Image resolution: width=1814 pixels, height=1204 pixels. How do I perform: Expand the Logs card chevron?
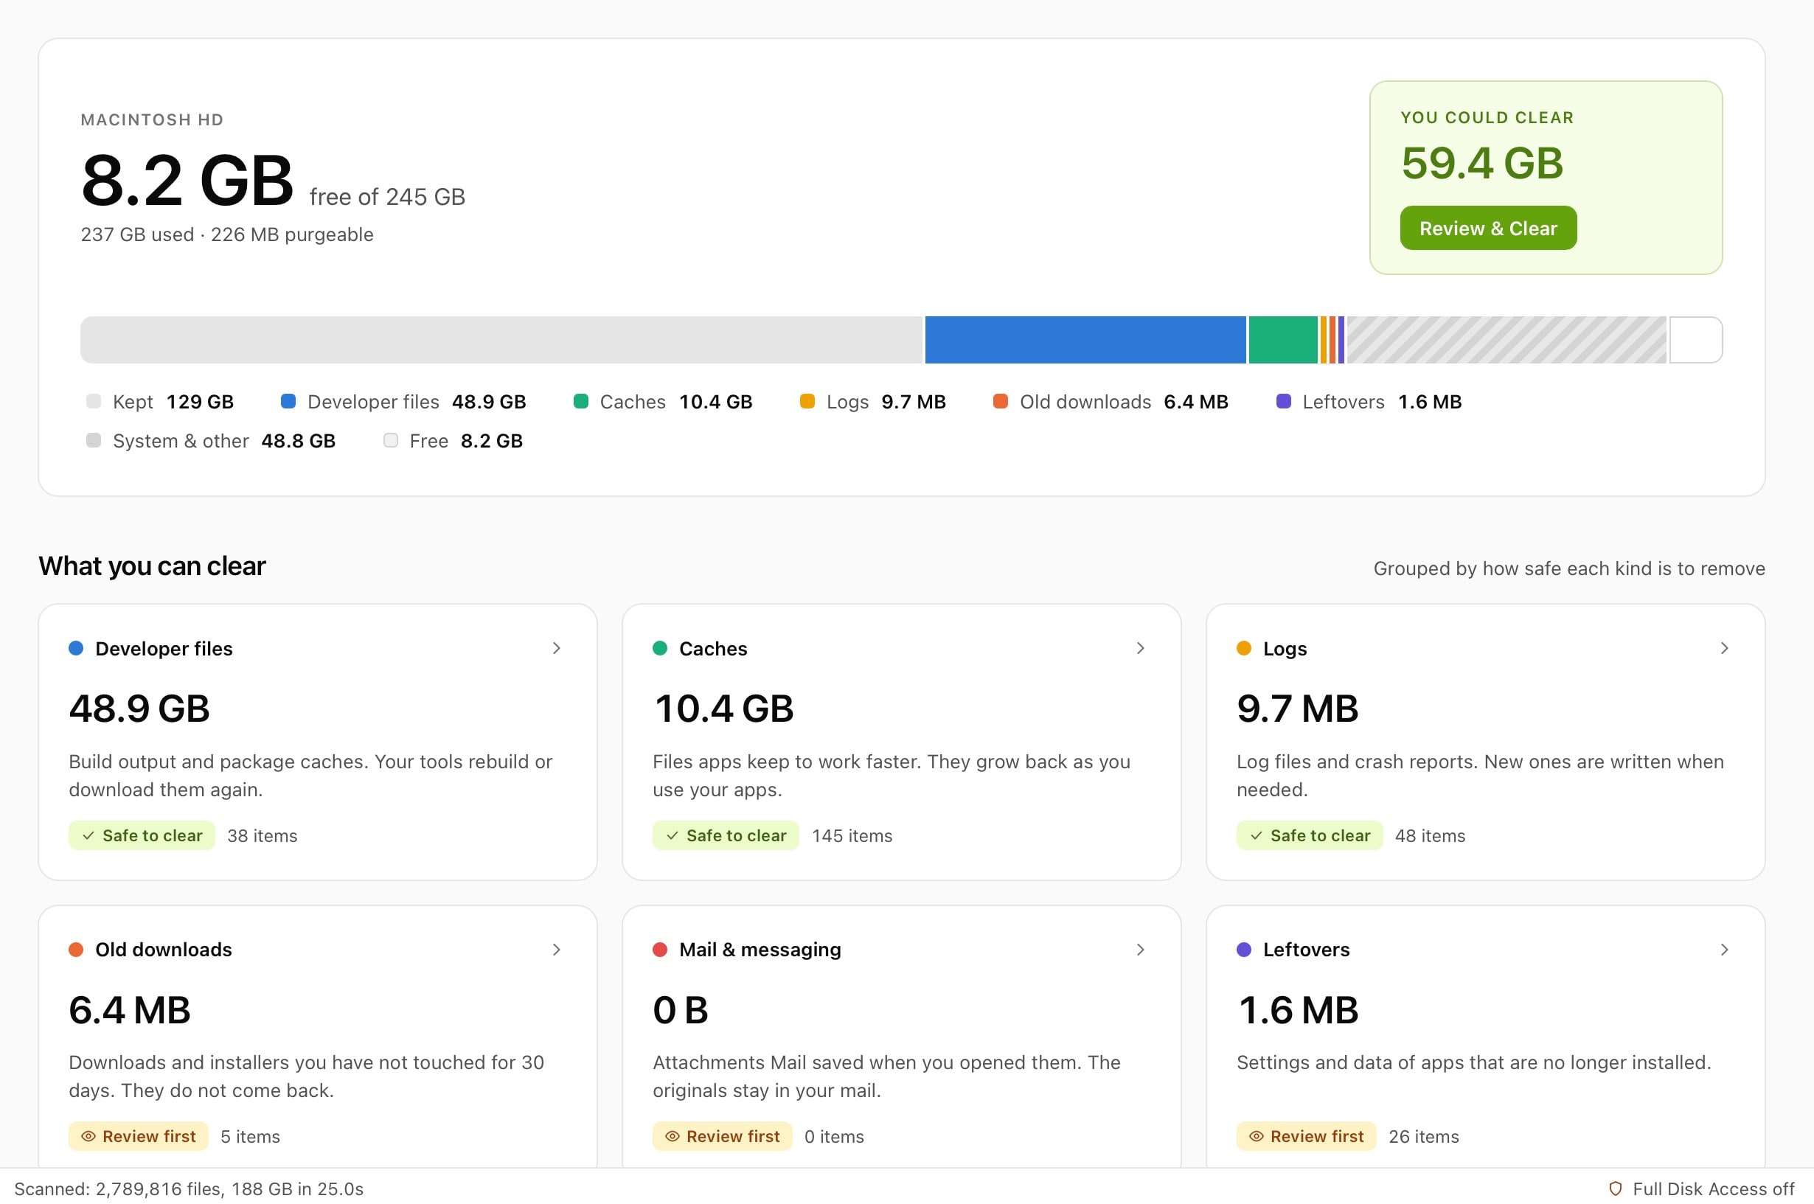coord(1724,648)
